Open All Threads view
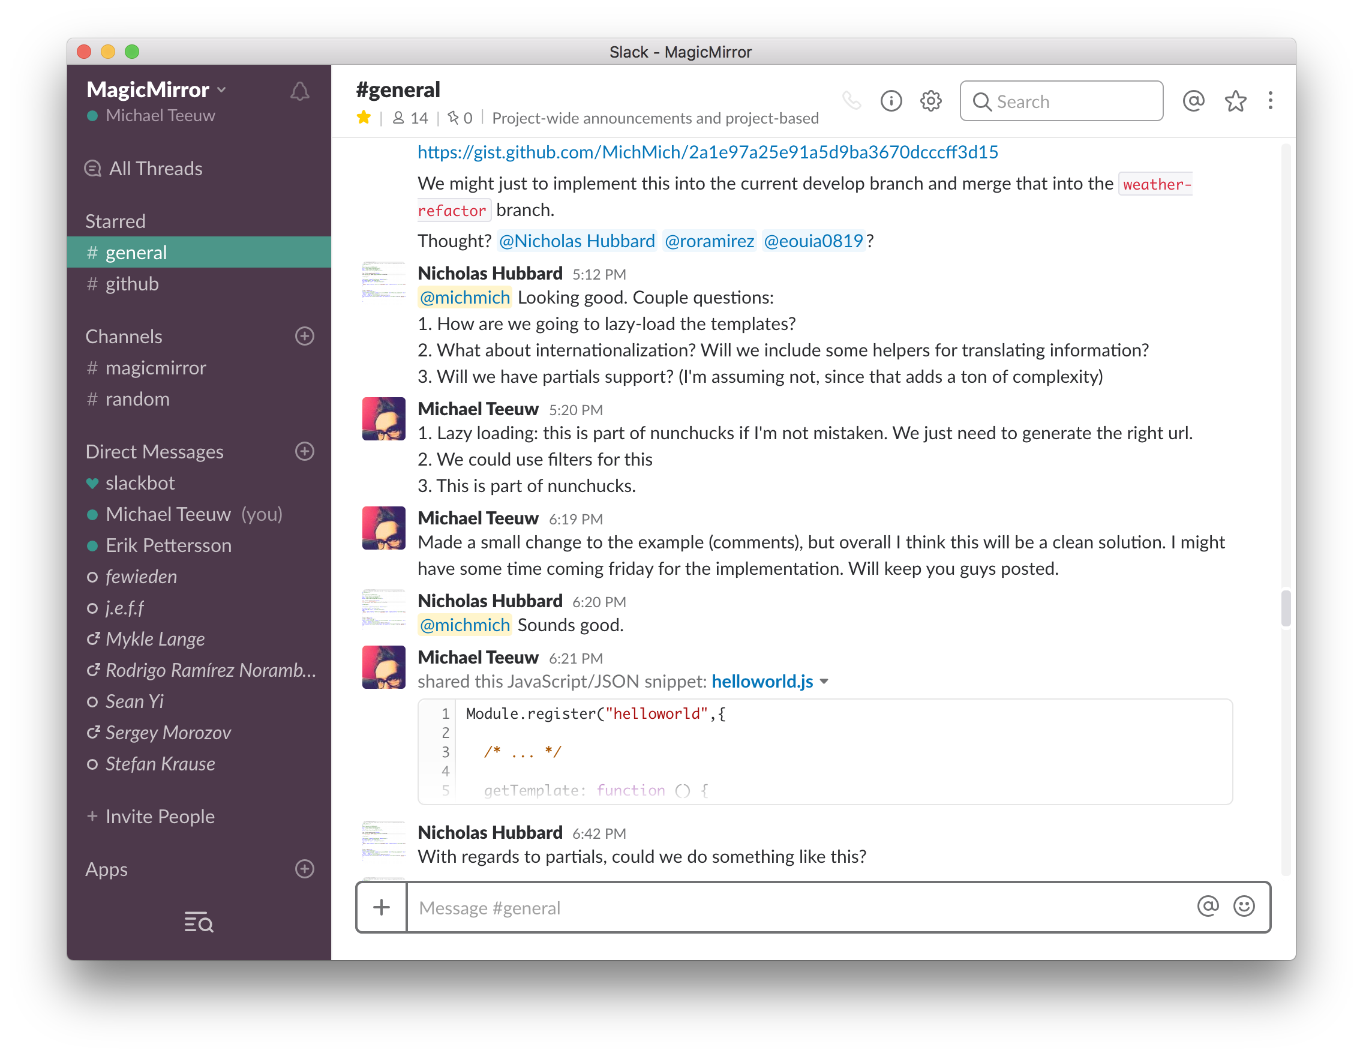1363x1056 pixels. [x=155, y=169]
